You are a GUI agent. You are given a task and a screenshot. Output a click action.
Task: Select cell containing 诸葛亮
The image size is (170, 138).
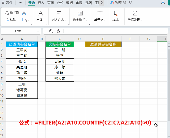click(22, 90)
